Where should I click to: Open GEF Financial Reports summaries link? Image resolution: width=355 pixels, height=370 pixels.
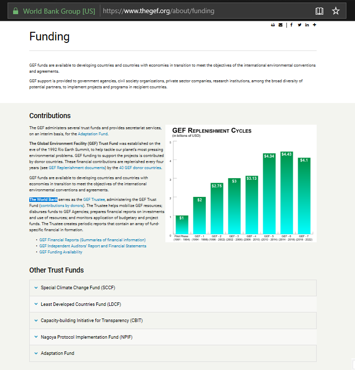[x=92, y=240]
